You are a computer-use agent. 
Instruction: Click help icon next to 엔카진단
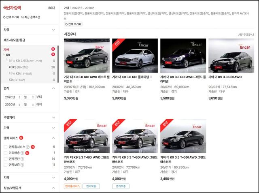click(x=22, y=159)
